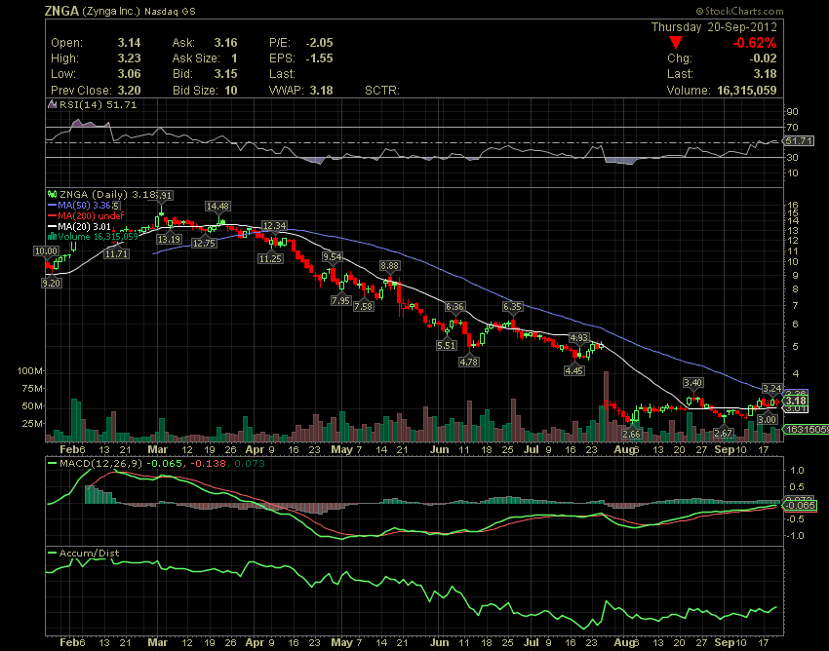Click the -0.62% percent change value

point(755,43)
